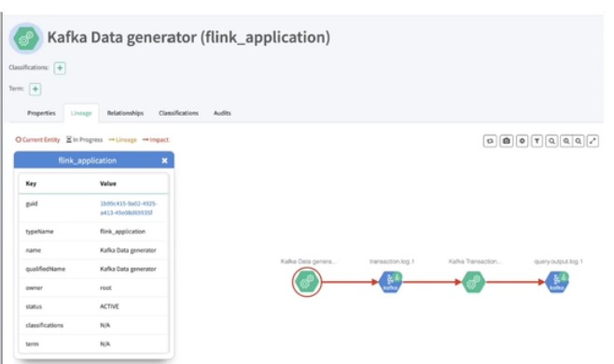Click the name value Kafka Data generator
This screenshot has height=364, width=614.
(128, 250)
